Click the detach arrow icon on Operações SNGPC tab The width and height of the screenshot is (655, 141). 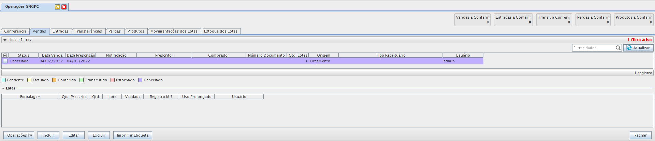[x=57, y=7]
